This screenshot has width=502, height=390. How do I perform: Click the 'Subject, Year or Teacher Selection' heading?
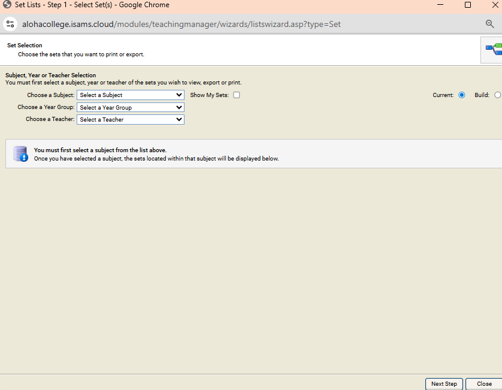50,75
